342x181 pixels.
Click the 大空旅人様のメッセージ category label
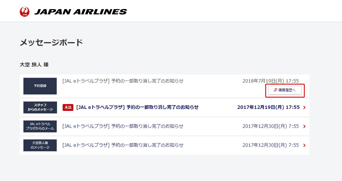(40, 145)
